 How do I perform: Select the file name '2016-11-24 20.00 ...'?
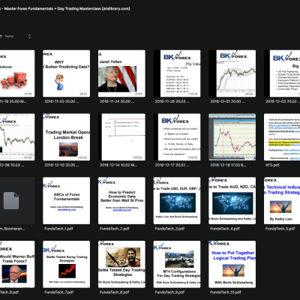pos(117,101)
